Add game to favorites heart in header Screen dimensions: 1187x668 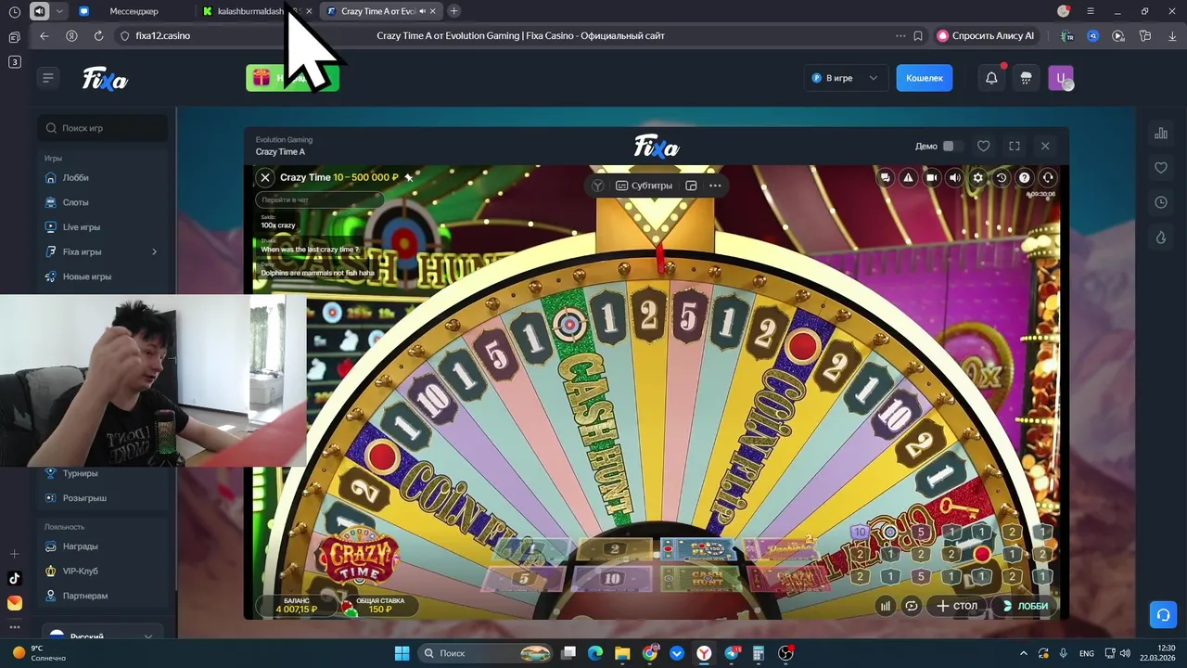pyautogui.click(x=984, y=146)
